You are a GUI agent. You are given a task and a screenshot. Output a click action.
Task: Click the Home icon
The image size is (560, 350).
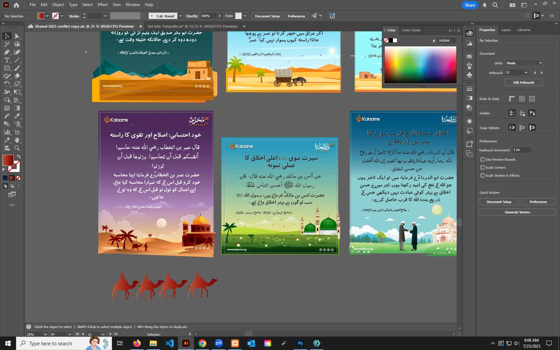[16, 5]
